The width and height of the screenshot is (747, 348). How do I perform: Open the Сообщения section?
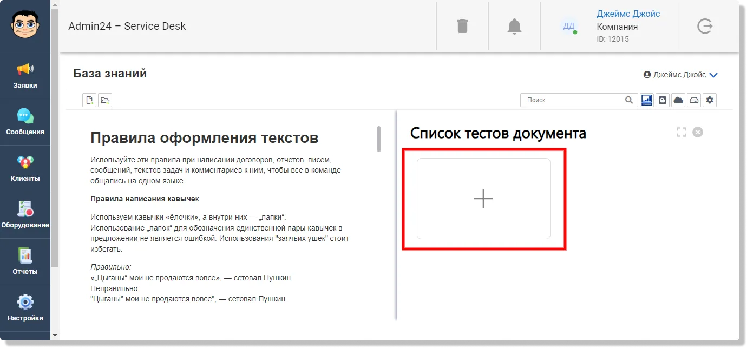click(x=25, y=122)
